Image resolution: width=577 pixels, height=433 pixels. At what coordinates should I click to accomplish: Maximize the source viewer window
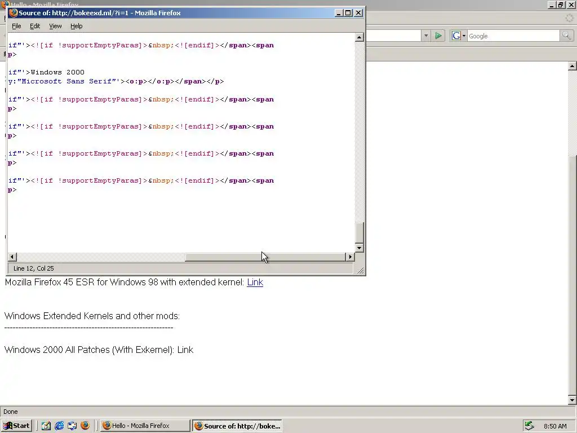(348, 13)
